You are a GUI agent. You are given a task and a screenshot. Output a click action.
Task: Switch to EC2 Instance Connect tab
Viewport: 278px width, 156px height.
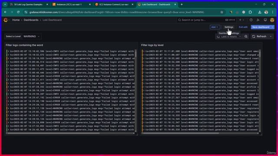click(x=113, y=4)
